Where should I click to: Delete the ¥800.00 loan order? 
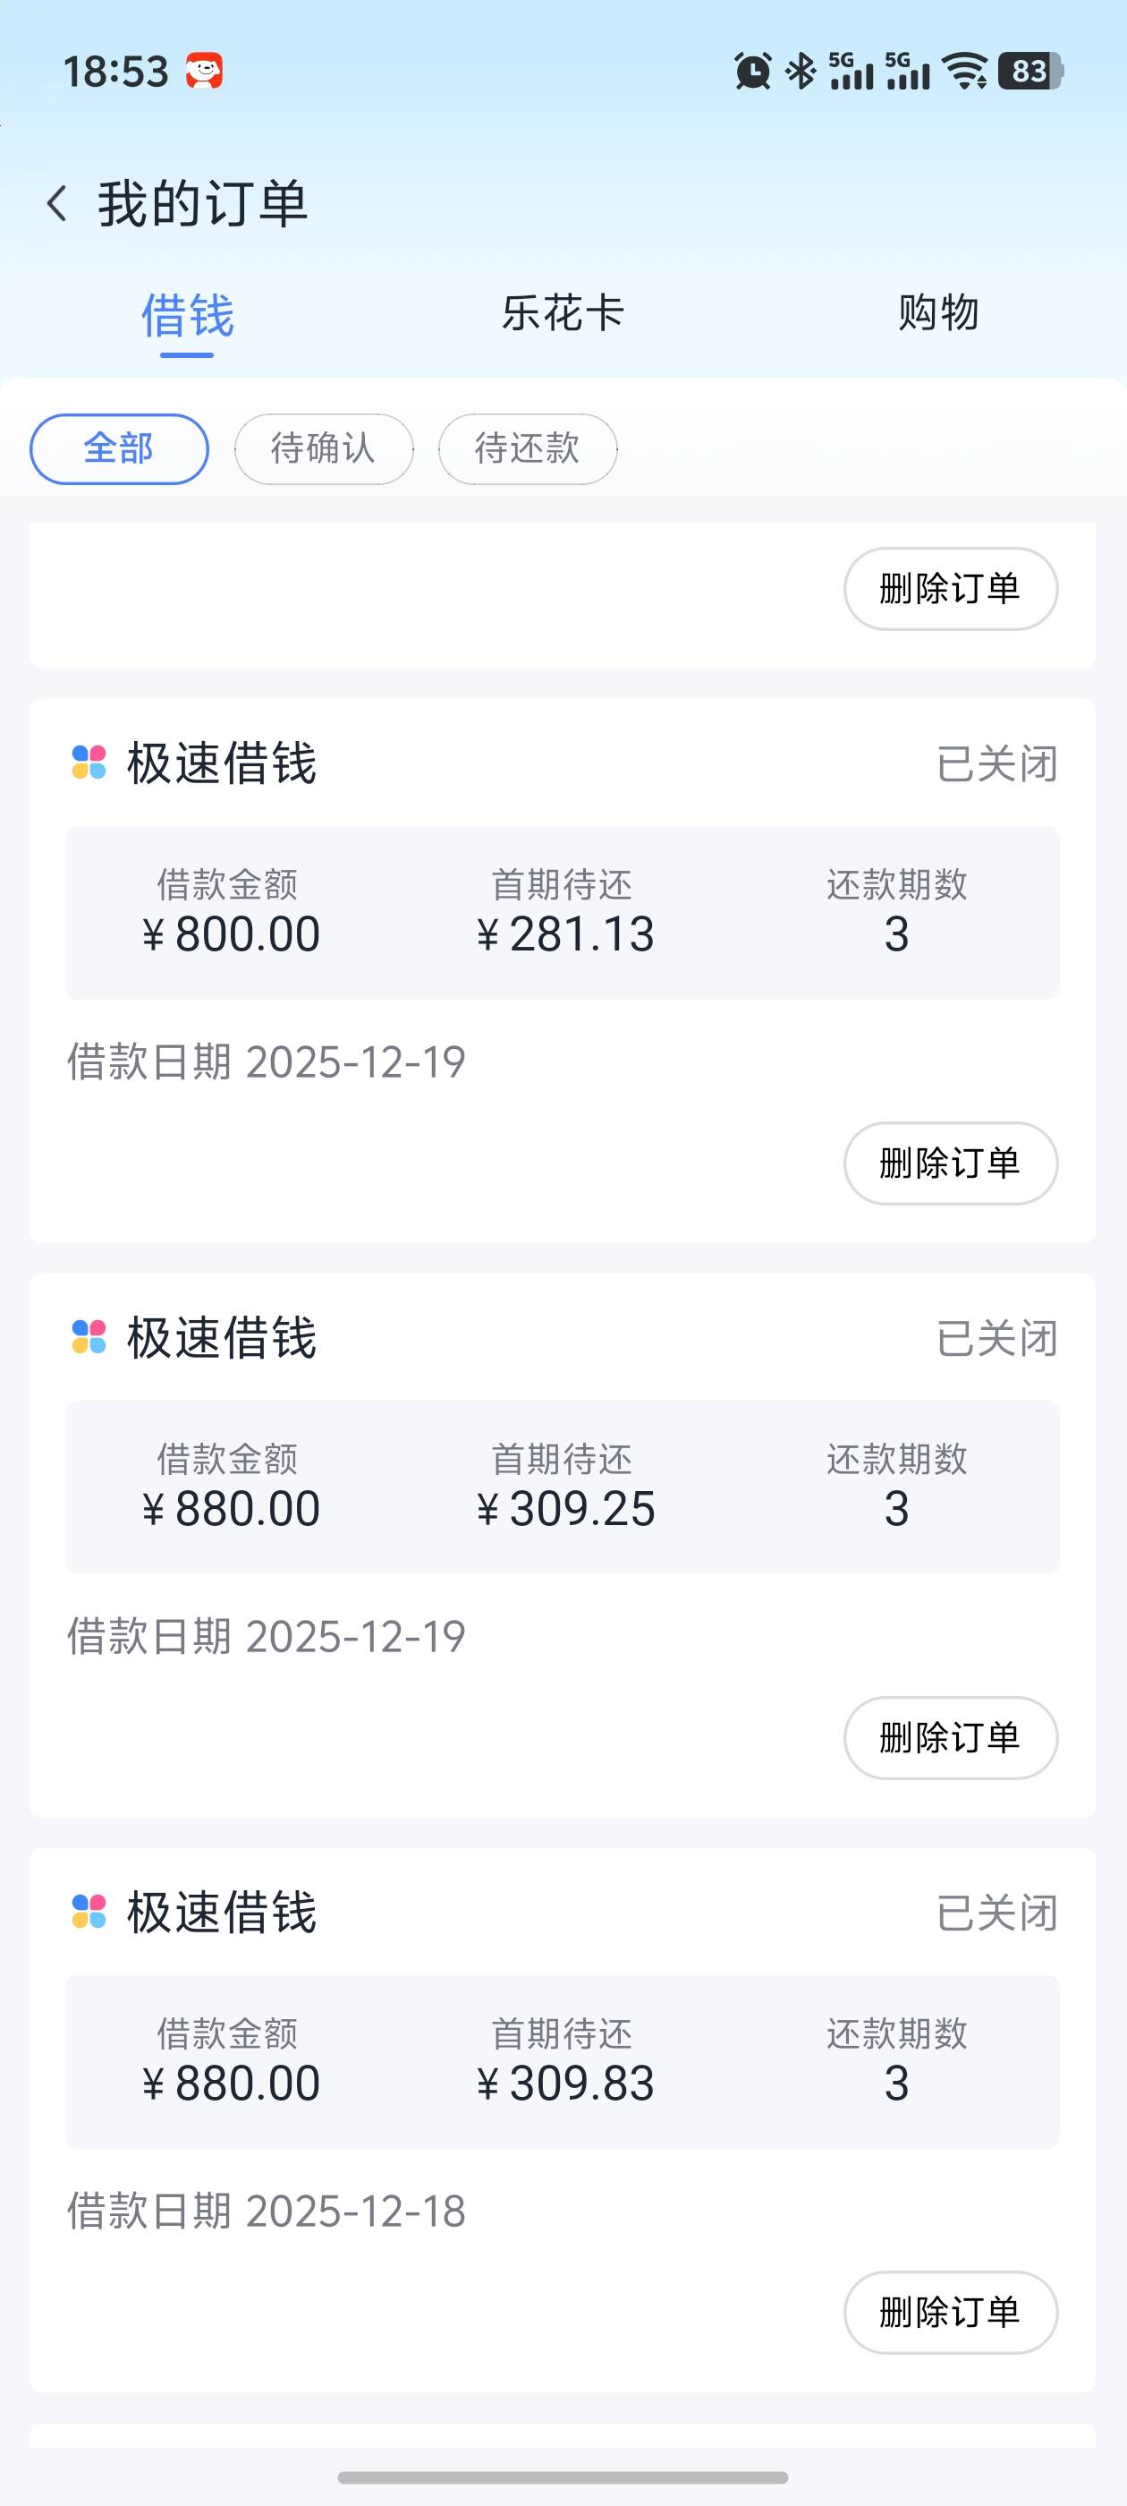click(x=950, y=1163)
